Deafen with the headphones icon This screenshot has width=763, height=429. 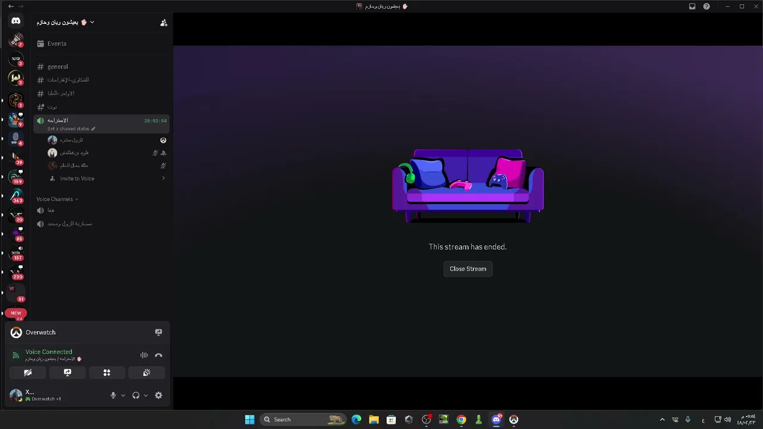(x=136, y=395)
